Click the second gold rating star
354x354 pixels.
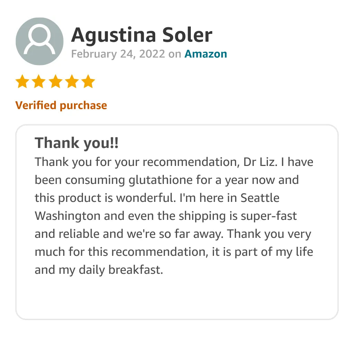(39, 82)
